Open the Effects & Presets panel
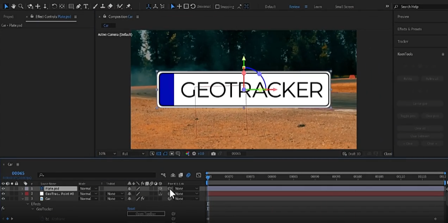This screenshot has width=448, height=223. [x=409, y=29]
